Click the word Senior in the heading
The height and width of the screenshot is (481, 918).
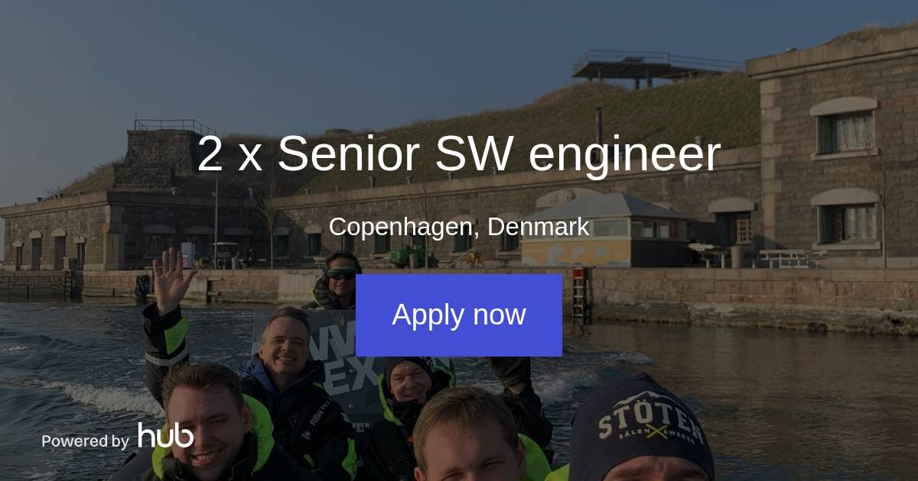point(347,153)
